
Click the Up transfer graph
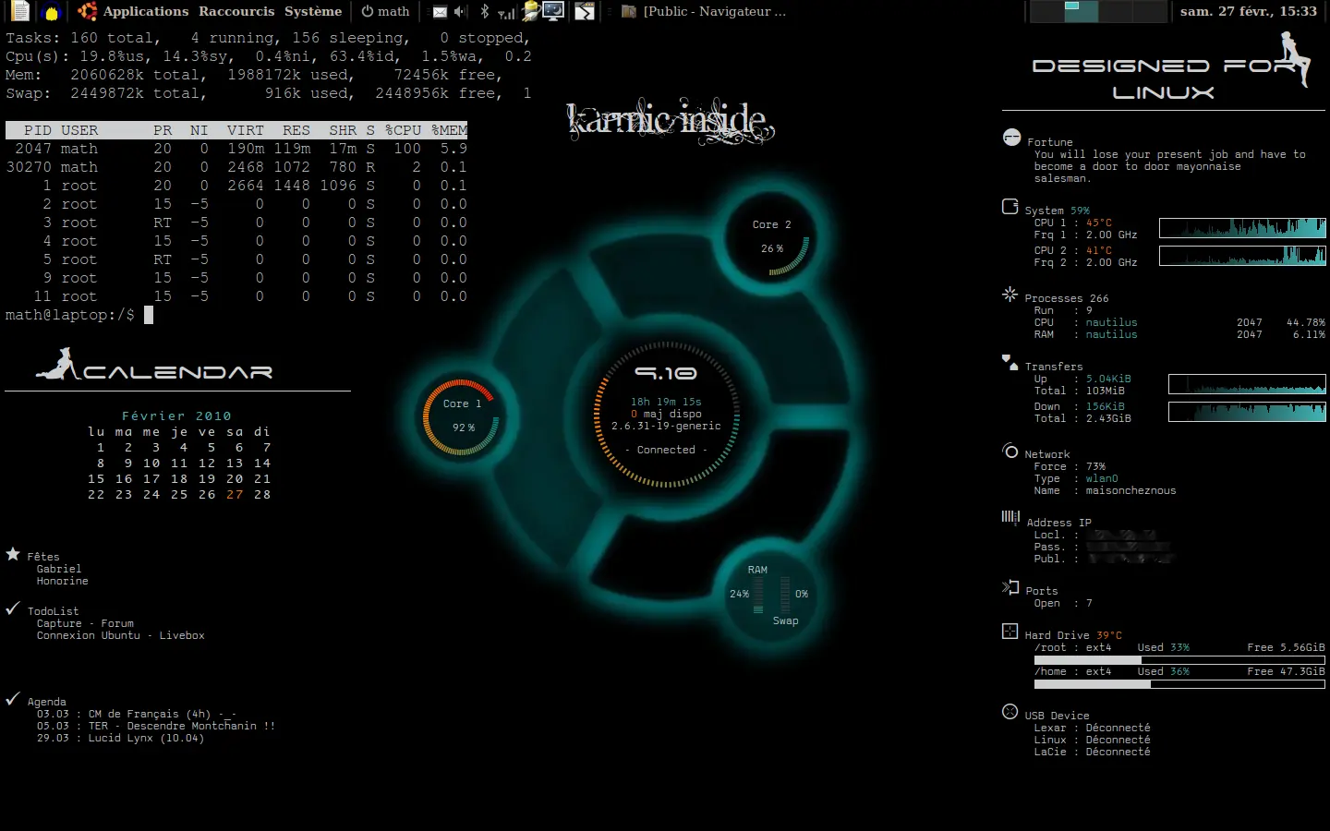coord(1247,384)
